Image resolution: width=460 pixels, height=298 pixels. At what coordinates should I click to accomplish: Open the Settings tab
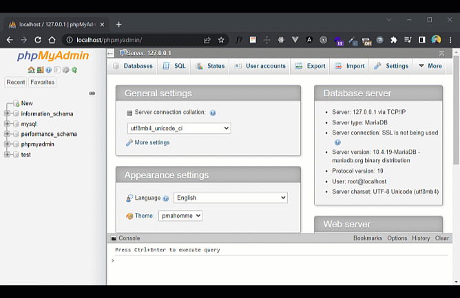coord(391,66)
